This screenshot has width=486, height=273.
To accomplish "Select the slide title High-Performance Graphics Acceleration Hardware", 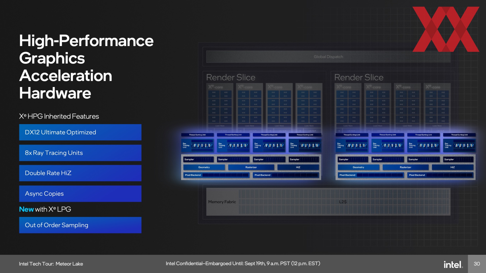I will point(86,67).
